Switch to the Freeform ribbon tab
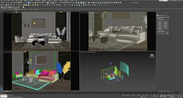Image resolution: width=183 pixels, height=98 pixels. [10, 9]
